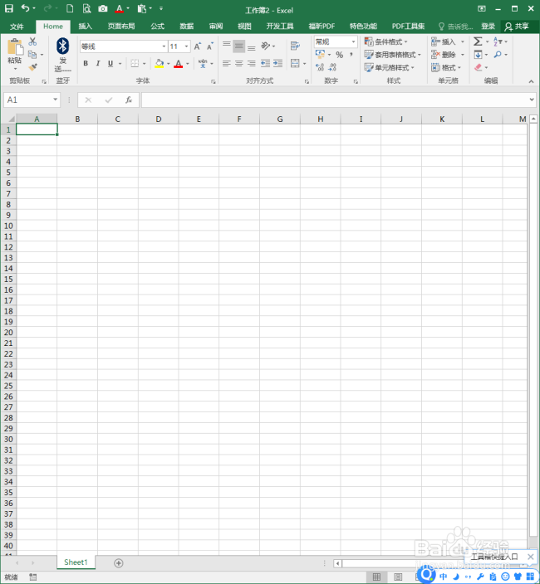Viewport: 540px width, 584px height.
Task: Decrease the font size
Action: (x=210, y=46)
